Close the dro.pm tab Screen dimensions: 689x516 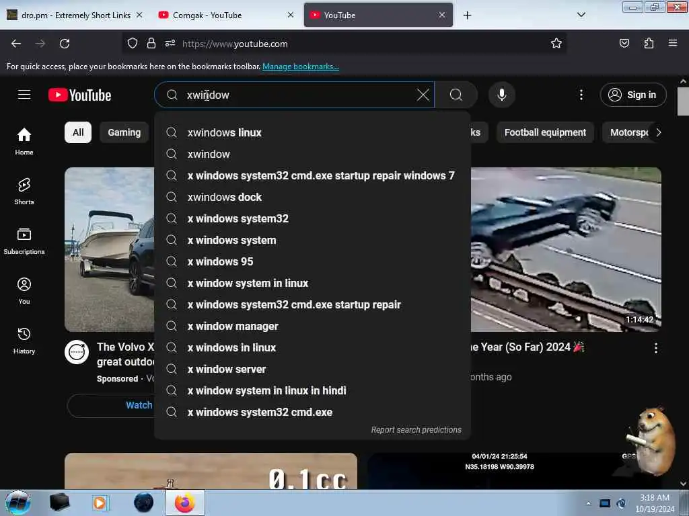click(139, 15)
